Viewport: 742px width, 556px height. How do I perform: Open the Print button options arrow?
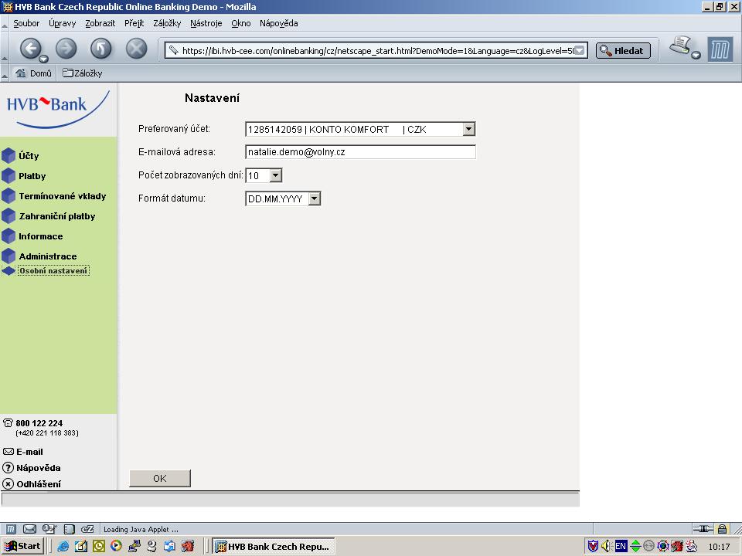[x=696, y=56]
